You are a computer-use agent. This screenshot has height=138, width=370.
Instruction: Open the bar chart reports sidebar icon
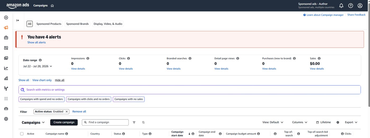tap(6, 78)
